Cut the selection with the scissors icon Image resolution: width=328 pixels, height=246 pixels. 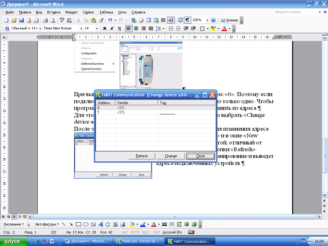tap(79, 20)
